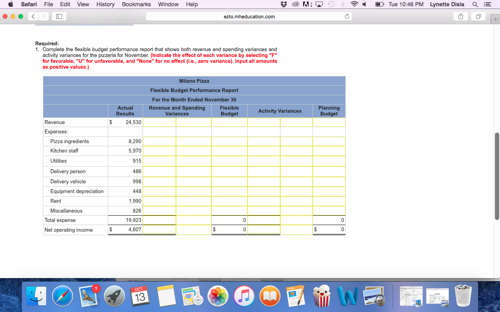Image resolution: width=500 pixels, height=312 pixels.
Task: Open Photos app in the Dock
Action: 218,296
